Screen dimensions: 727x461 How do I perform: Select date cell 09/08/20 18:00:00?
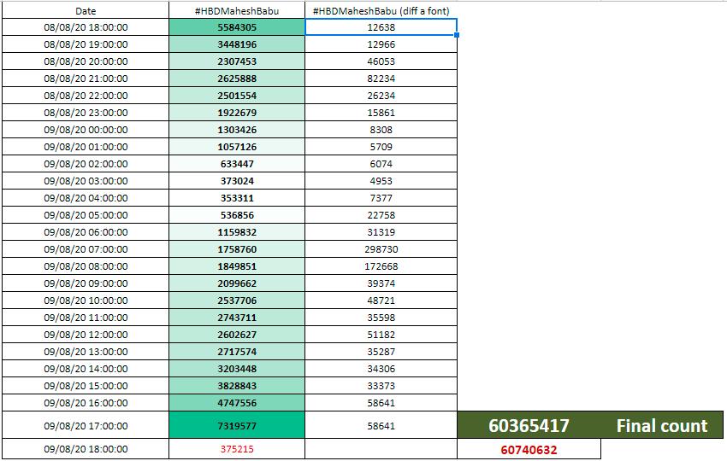[86, 449]
